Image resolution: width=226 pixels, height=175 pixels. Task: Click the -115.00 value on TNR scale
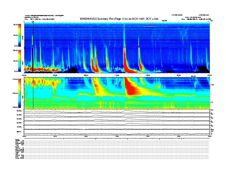point(15,79)
